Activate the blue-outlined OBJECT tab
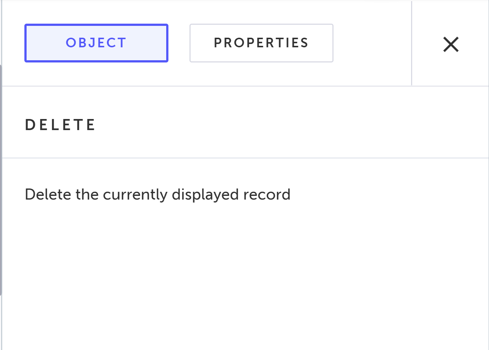The width and height of the screenshot is (489, 350). (x=96, y=43)
